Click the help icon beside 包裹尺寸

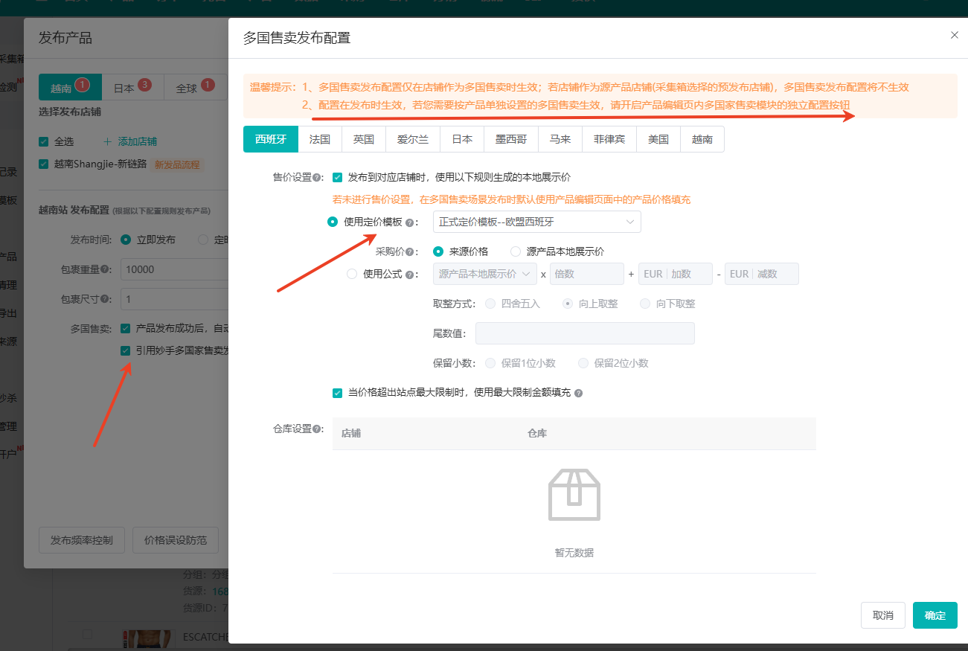pyautogui.click(x=105, y=299)
